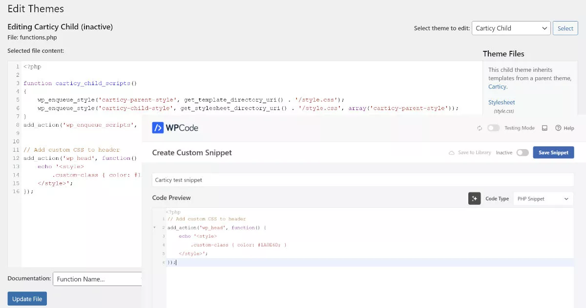The height and width of the screenshot is (308, 586).
Task: Click the 'File: functions.php' text
Action: (x=32, y=37)
